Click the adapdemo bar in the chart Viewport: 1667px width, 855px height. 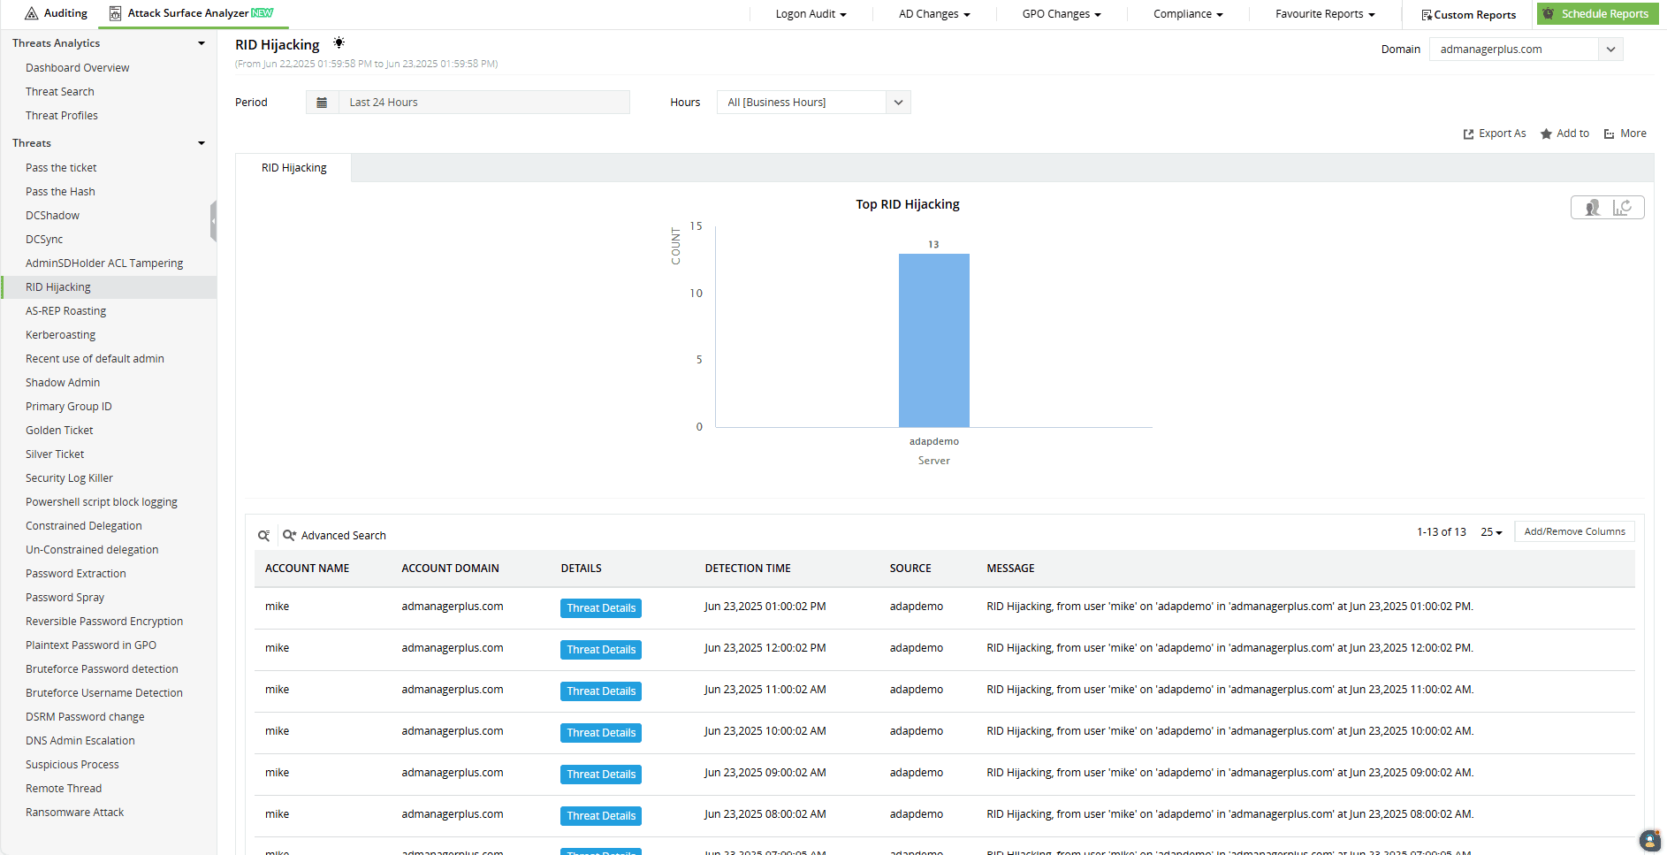coord(933,340)
